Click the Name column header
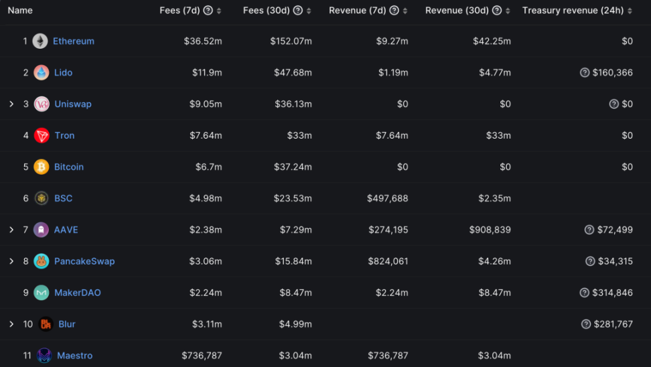Viewport: 651px width, 367px height. (20, 11)
